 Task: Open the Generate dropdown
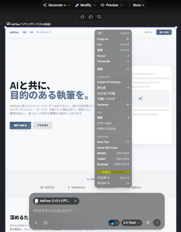pos(57,5)
